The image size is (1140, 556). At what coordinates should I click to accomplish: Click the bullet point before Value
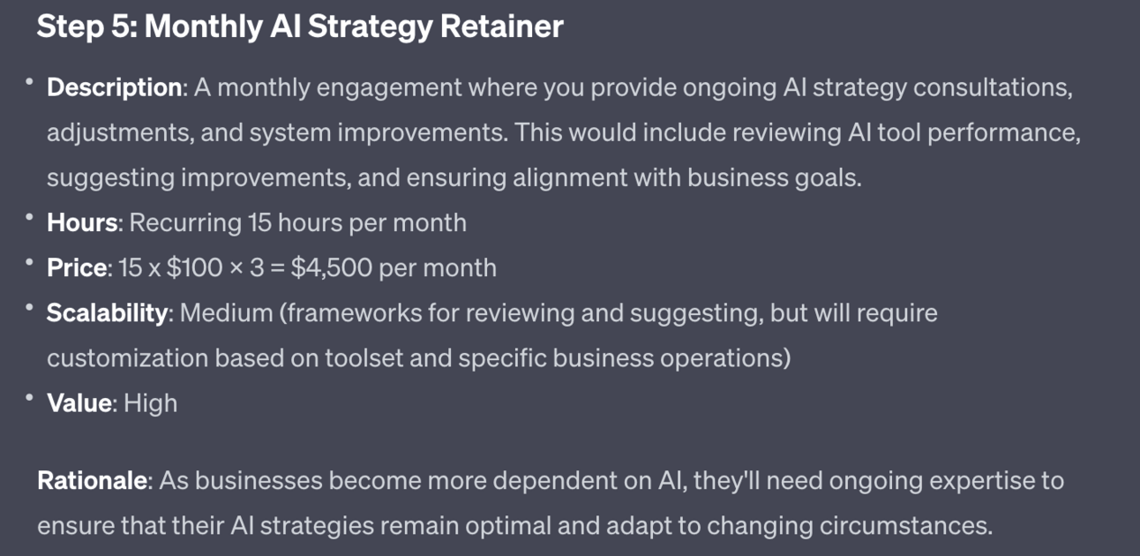(29, 398)
